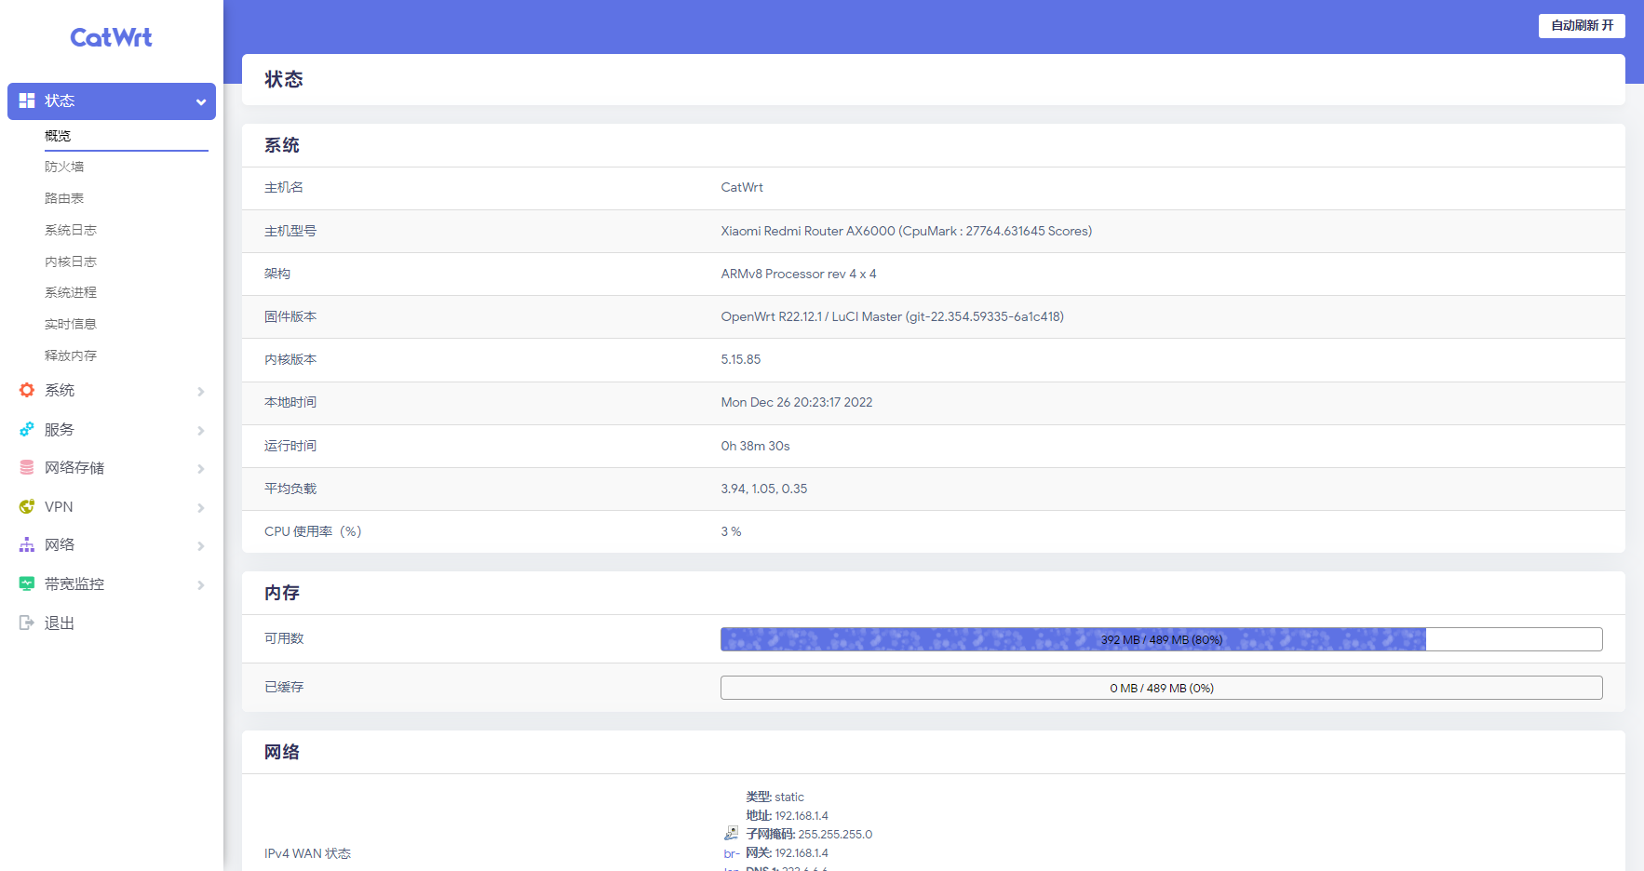Expand the VPN submenu arrow
The image size is (1644, 871).
pyautogui.click(x=200, y=507)
